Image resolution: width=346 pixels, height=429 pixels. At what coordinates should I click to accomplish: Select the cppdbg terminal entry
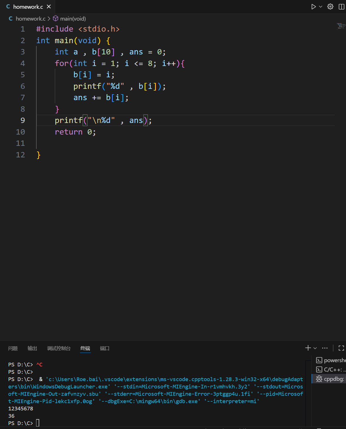tap(329, 379)
